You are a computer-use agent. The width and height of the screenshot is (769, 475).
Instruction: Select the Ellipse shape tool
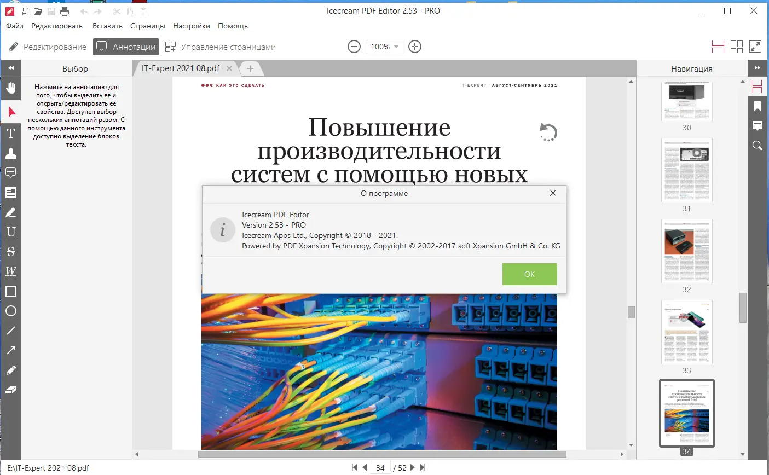pos(11,311)
